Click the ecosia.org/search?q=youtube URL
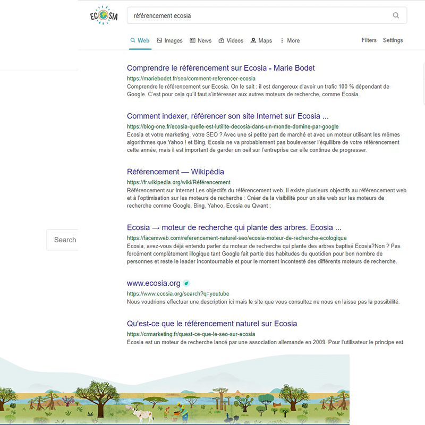425x425 pixels. coord(178,294)
